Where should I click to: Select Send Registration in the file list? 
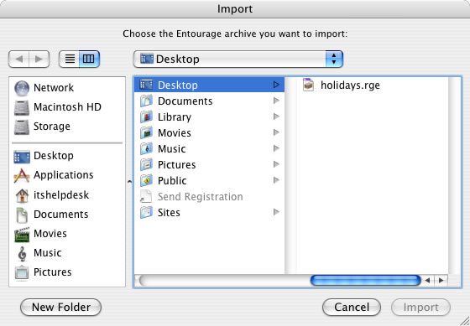point(200,197)
